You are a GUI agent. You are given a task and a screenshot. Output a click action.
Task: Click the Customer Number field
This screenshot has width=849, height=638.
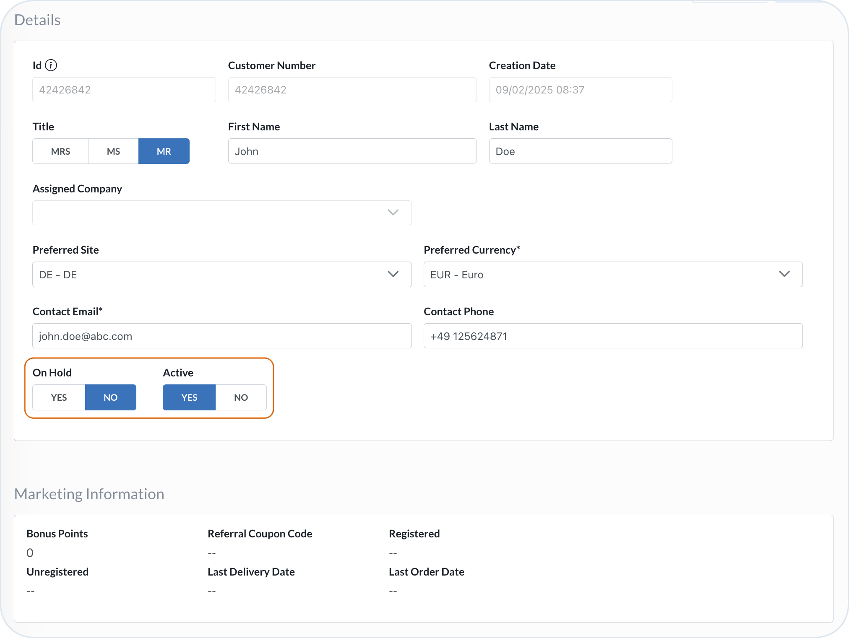pyautogui.click(x=352, y=90)
